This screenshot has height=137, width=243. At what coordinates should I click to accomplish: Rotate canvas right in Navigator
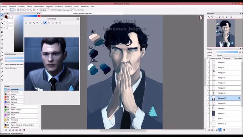[227, 17]
